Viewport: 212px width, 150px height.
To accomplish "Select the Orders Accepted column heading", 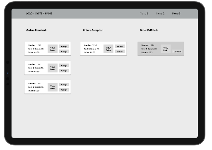I will pos(93,30).
